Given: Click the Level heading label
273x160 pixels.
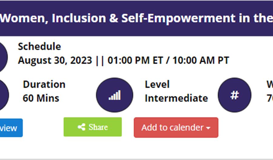Looking at the screenshot, I should 157,84.
